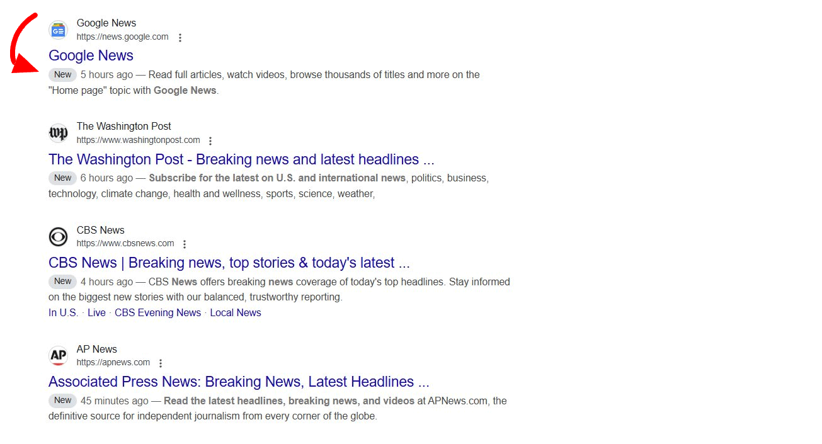Open the three-dot menu for AP News result

coord(161,363)
